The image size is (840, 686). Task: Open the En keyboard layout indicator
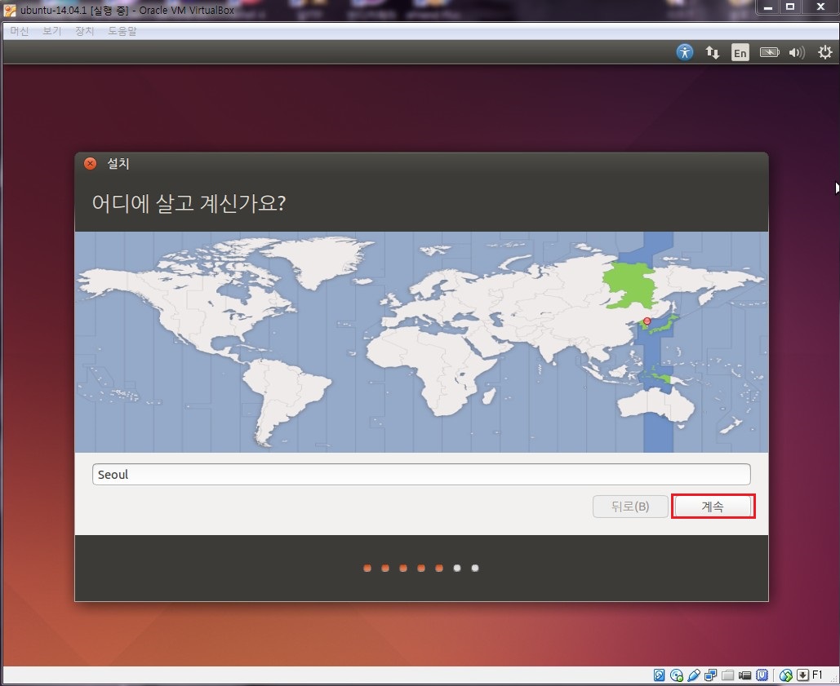tap(740, 52)
